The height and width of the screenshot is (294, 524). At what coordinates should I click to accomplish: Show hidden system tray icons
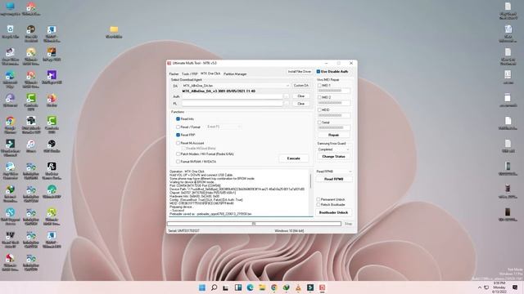tap(480, 287)
